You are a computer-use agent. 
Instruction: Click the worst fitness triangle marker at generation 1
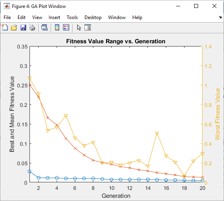[x=29, y=78]
